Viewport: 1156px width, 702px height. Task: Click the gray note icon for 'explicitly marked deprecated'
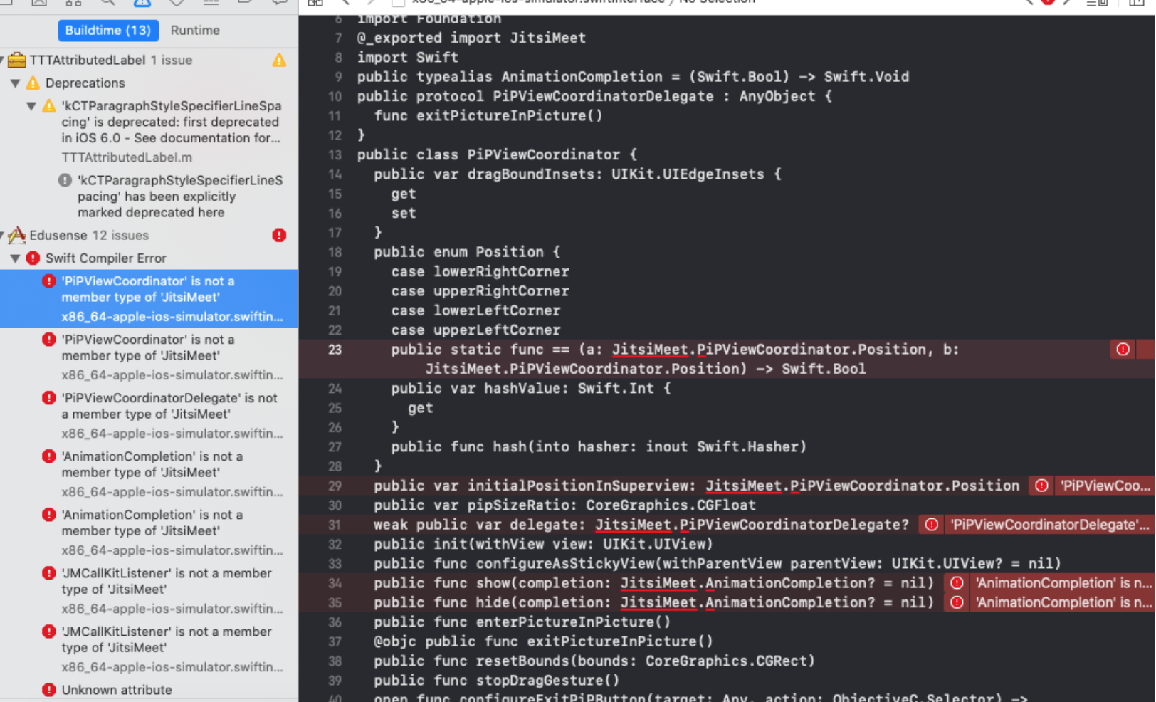tap(65, 180)
